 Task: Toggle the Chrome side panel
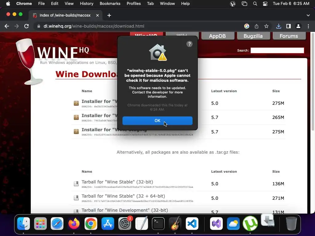[289, 26]
